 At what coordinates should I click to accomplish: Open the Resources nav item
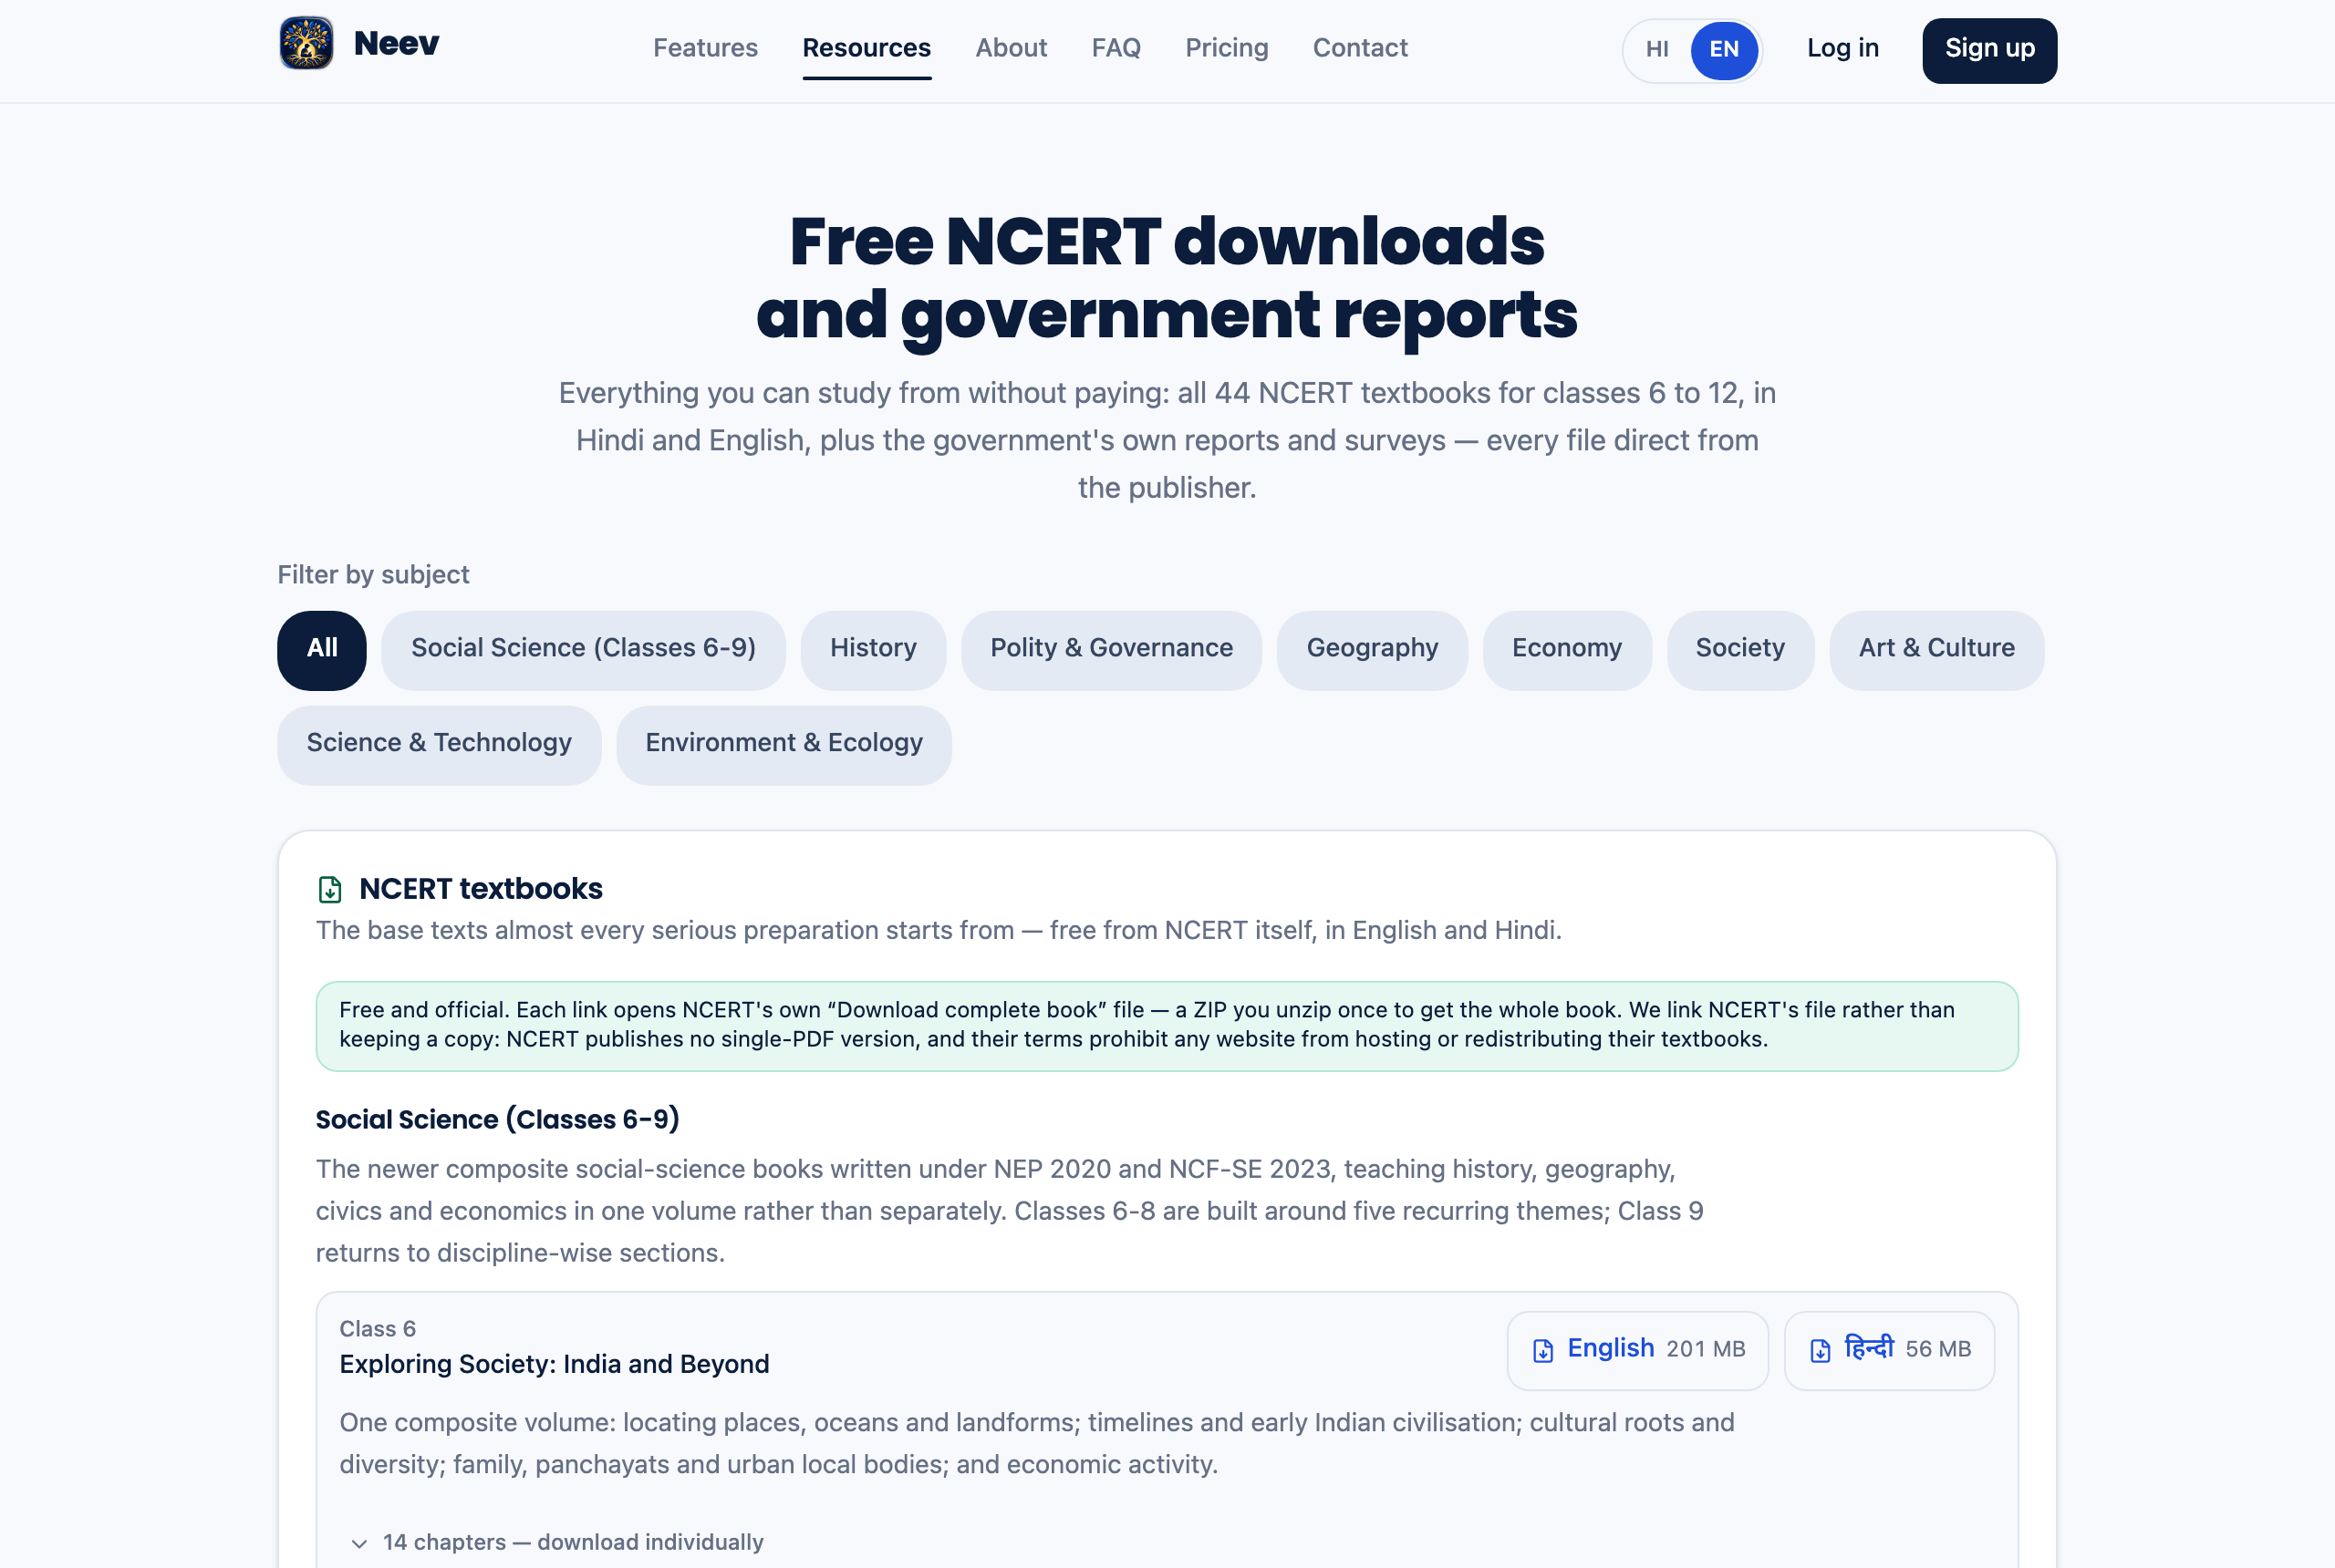[867, 48]
